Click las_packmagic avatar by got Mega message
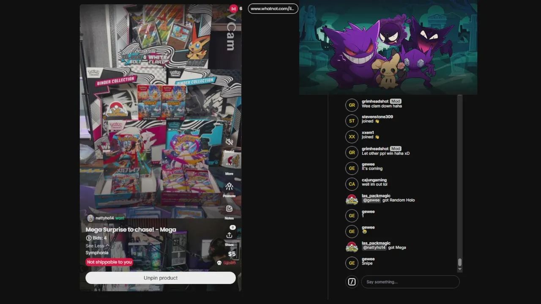The height and width of the screenshot is (304, 541). 352,247
